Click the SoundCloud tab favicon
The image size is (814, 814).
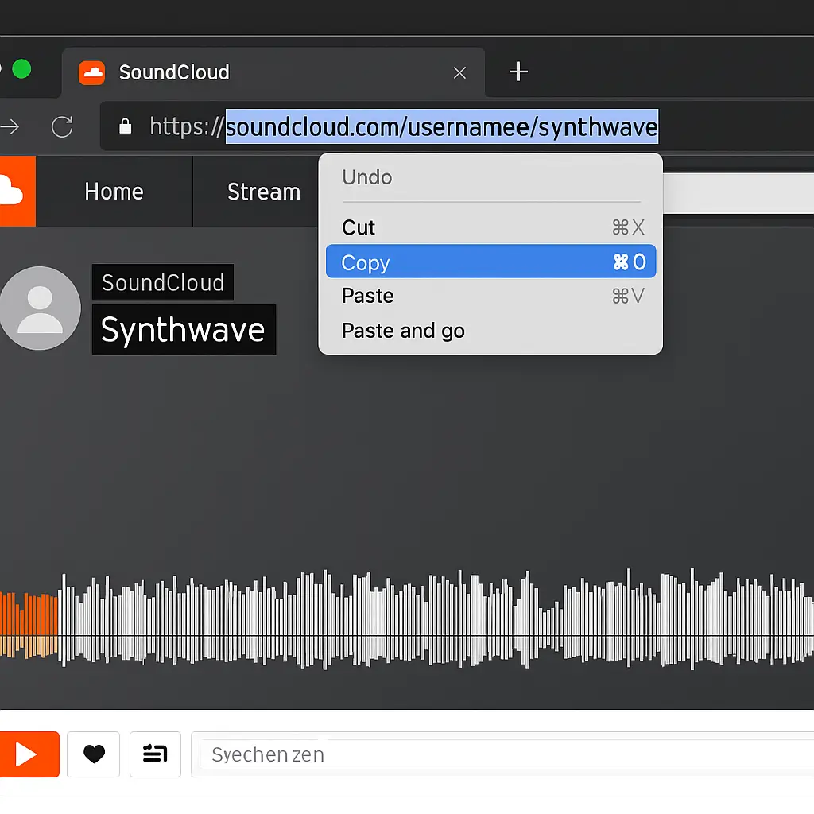tap(91, 72)
